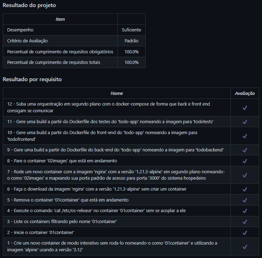Click the checkmark for requirement 9 'todobackend' build
262x258 pixels.
(x=245, y=150)
